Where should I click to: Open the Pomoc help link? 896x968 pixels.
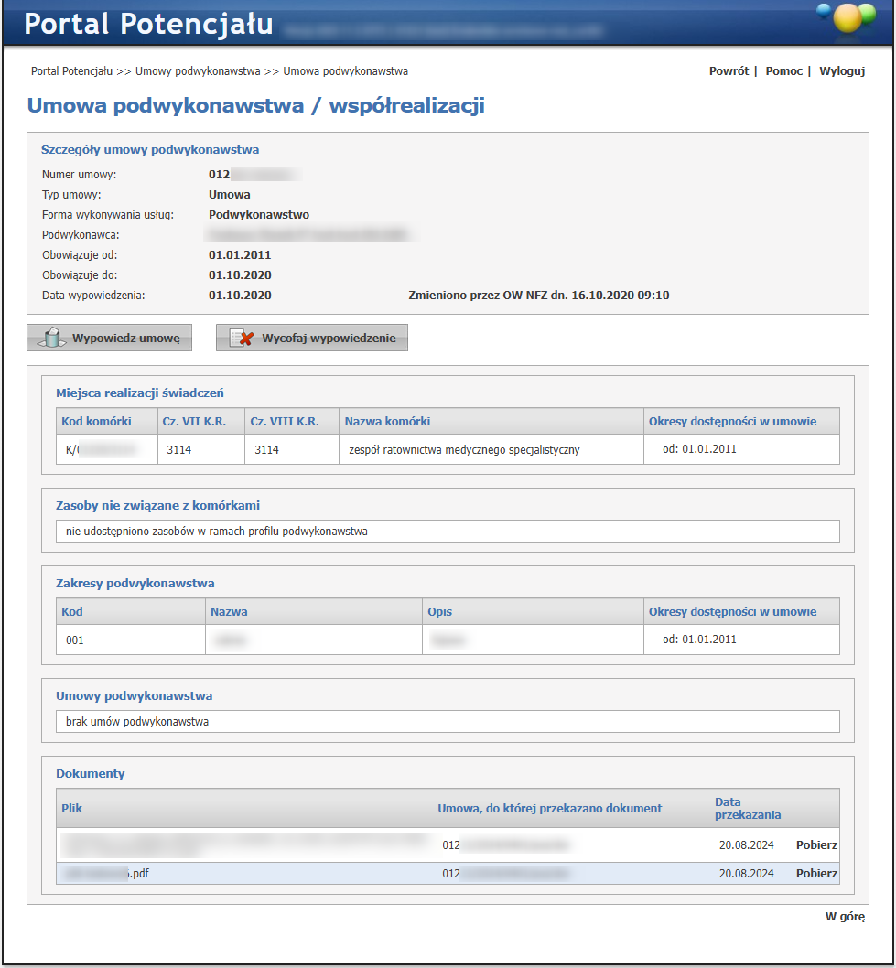point(783,70)
